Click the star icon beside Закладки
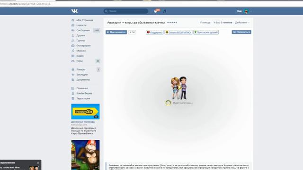Viewport: 303px width, 170px height. pos(73,75)
